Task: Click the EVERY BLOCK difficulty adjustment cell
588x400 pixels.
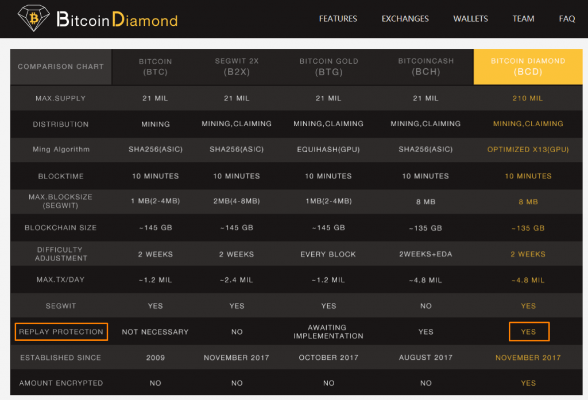Action: [328, 254]
